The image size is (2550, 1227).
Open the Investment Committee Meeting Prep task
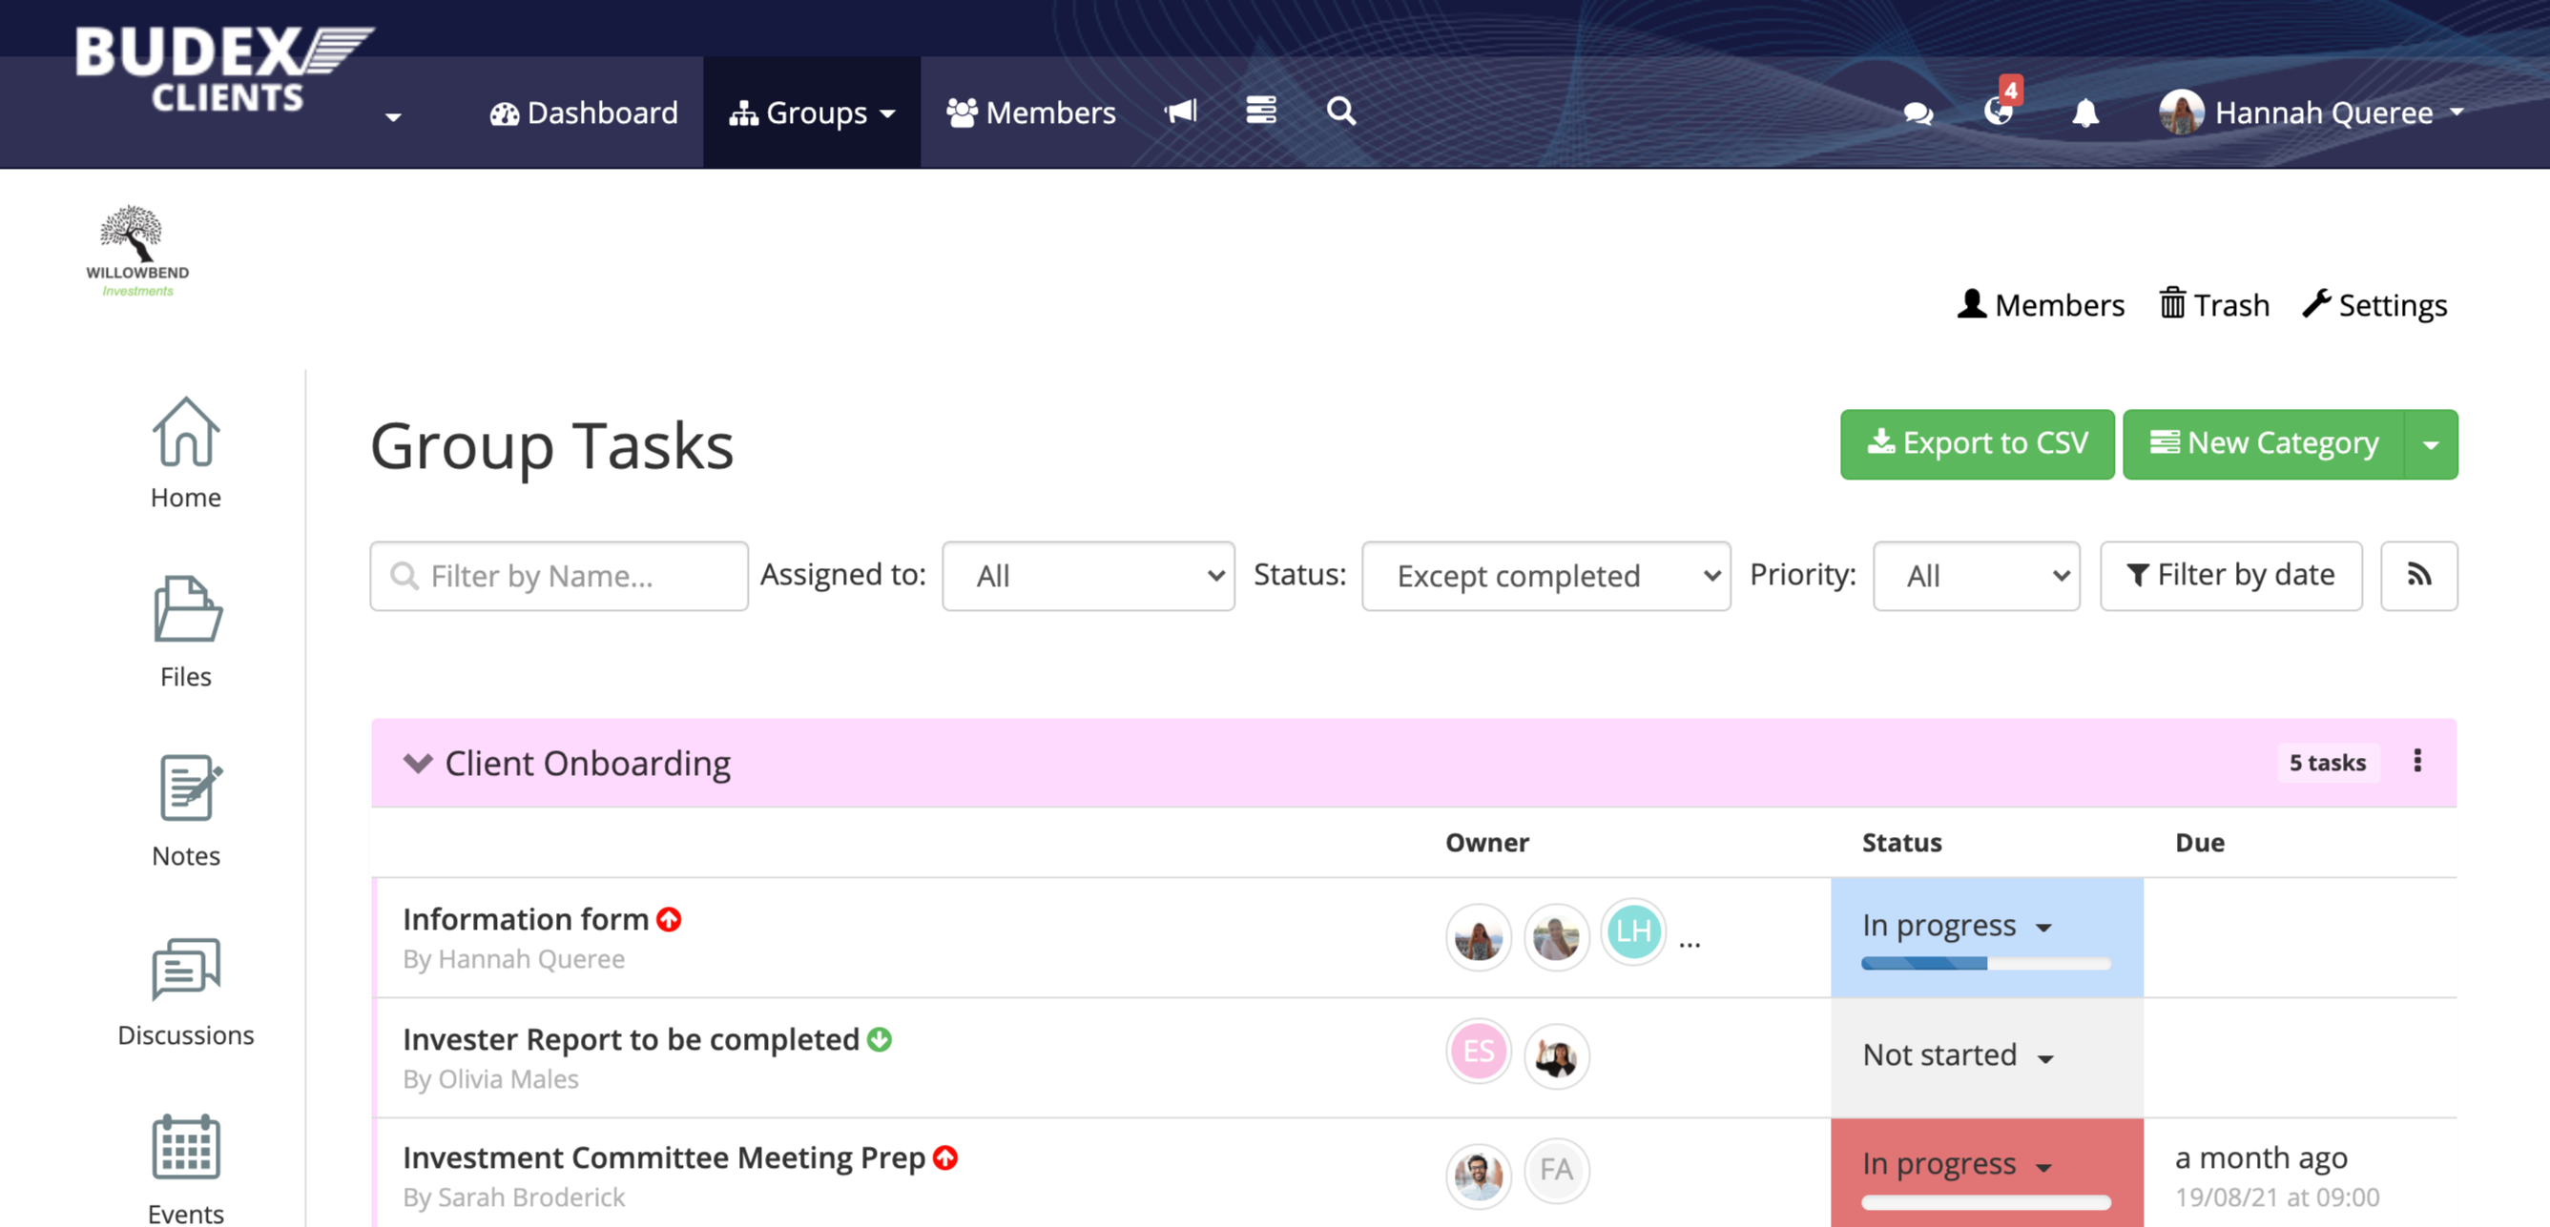663,1157
